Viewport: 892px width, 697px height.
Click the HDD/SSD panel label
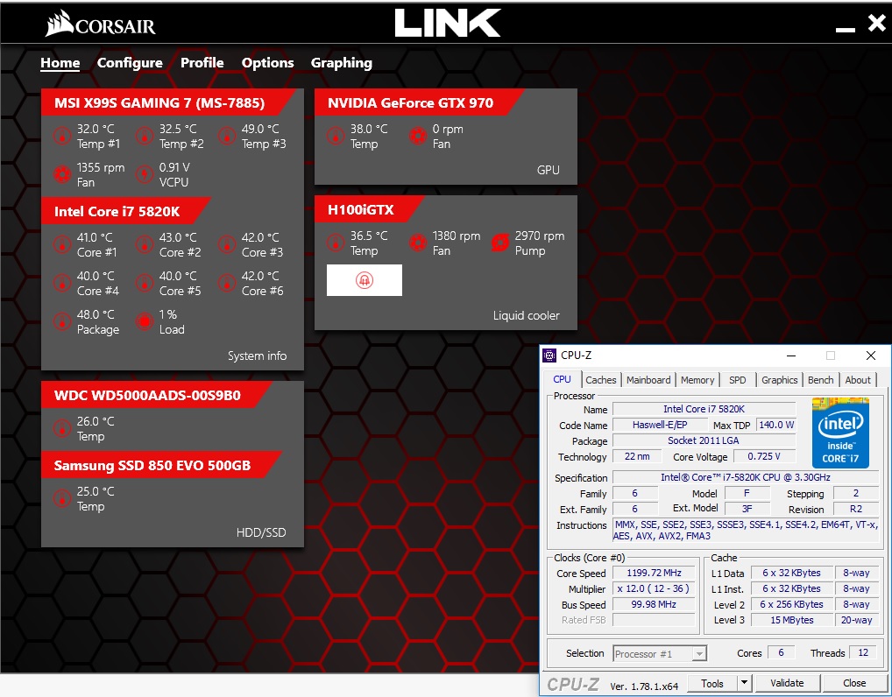click(261, 532)
